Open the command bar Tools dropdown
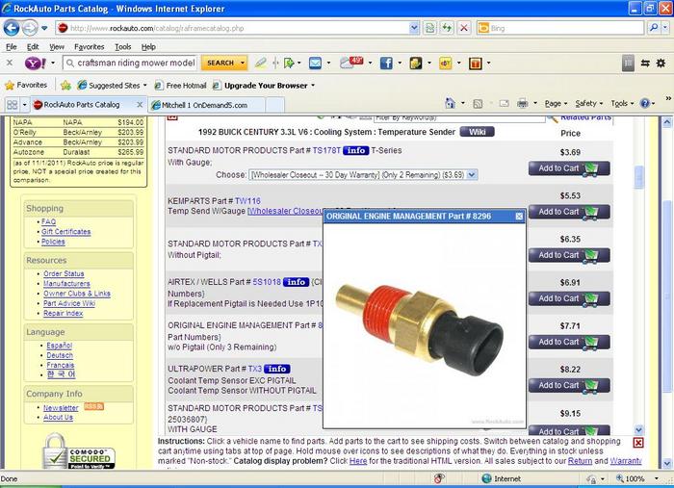Image resolution: width=674 pixels, height=488 pixels. tap(622, 104)
